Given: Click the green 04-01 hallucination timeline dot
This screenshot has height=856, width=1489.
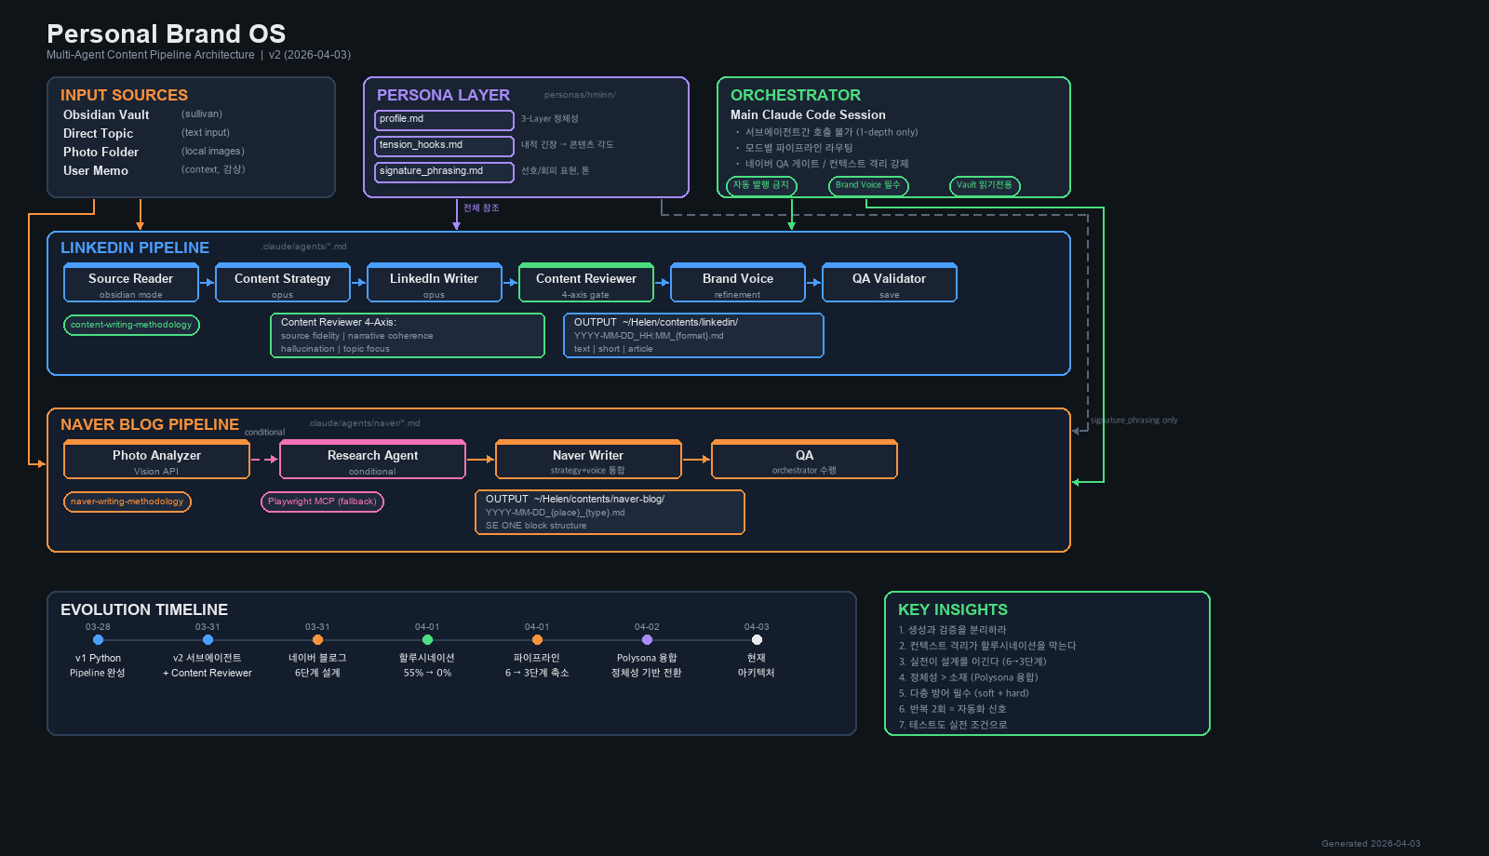Looking at the screenshot, I should (x=427, y=639).
